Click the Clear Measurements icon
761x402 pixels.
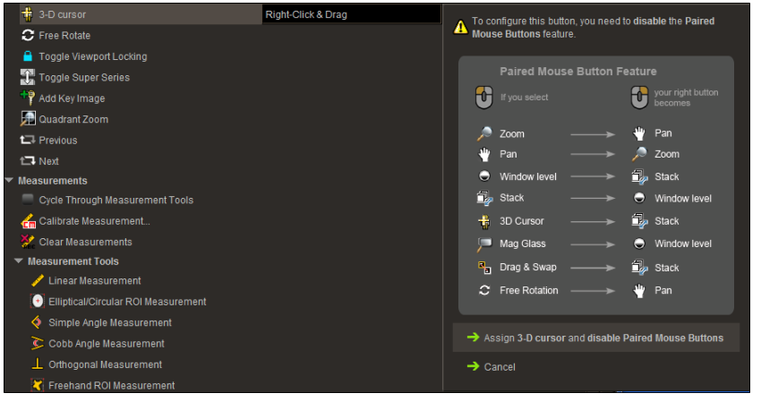[27, 242]
